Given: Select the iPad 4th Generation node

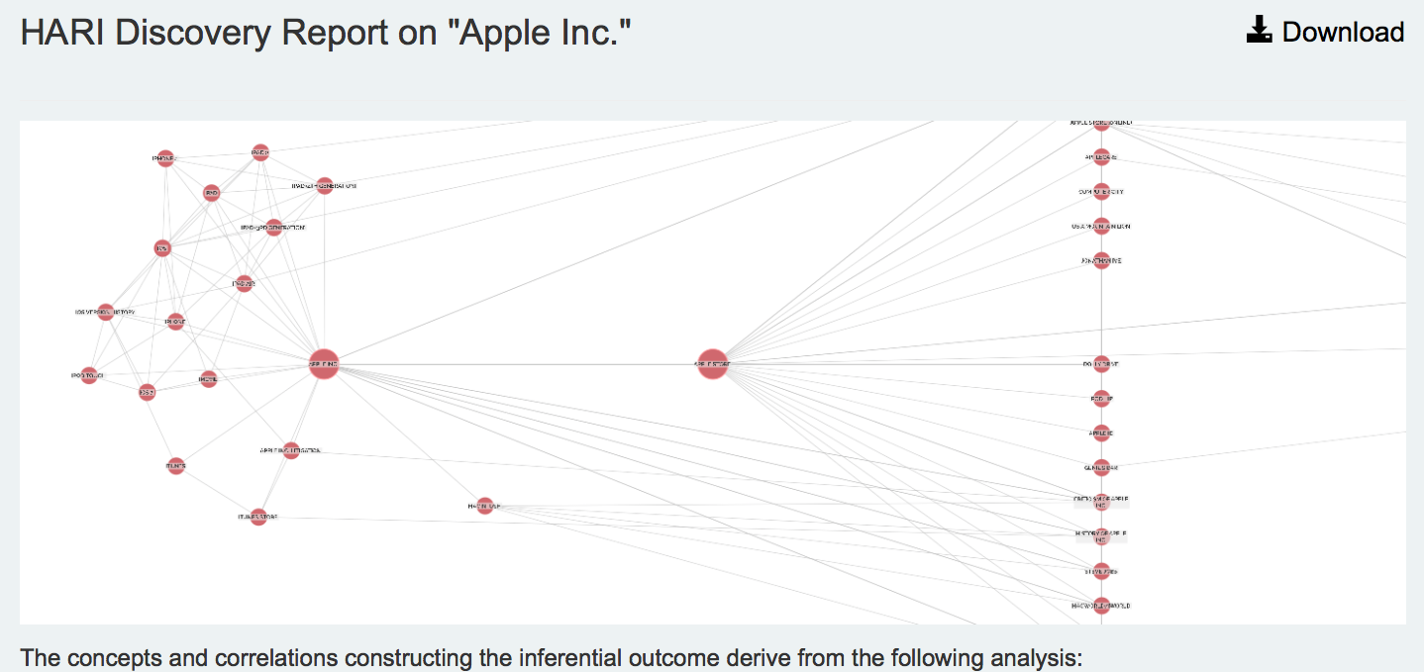Looking at the screenshot, I should (x=324, y=185).
